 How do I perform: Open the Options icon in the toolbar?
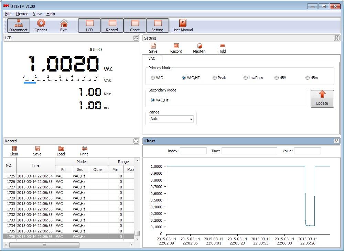click(x=41, y=25)
